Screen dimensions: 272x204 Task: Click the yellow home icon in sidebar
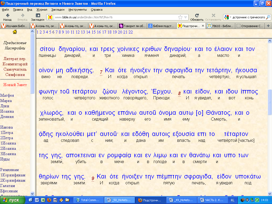[x=15, y=32]
